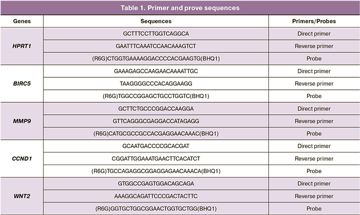Click the HPRT1 probe sequence starting (R6G)CTGGTGAAAAG
Image resolution: width=360 pixels, height=215 pixels.
point(156,58)
